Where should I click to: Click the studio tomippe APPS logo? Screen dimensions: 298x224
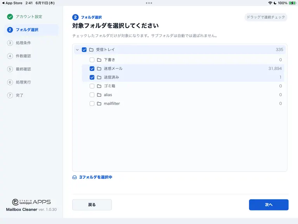pos(31,202)
